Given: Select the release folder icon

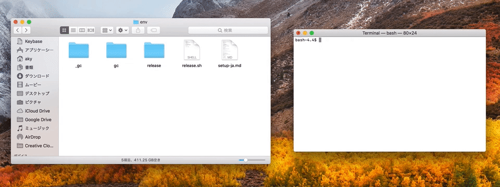Looking at the screenshot, I should tap(154, 50).
